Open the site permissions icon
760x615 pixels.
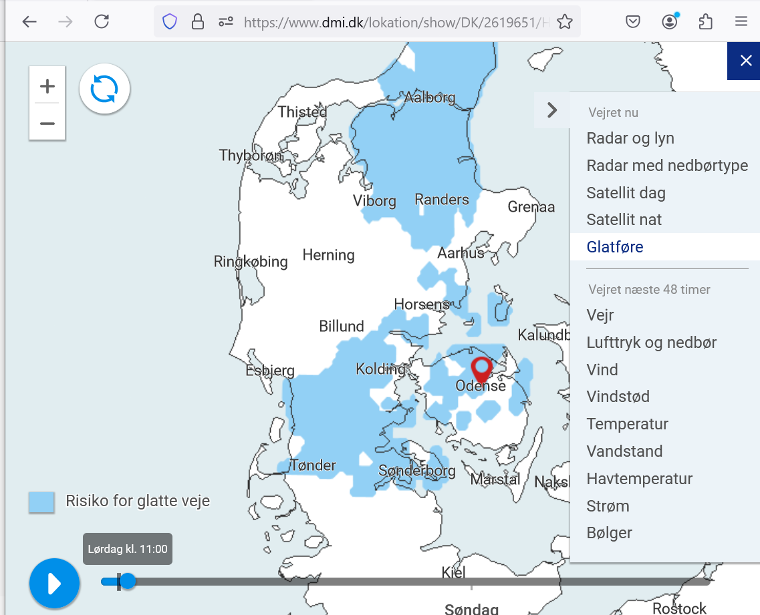pos(226,22)
